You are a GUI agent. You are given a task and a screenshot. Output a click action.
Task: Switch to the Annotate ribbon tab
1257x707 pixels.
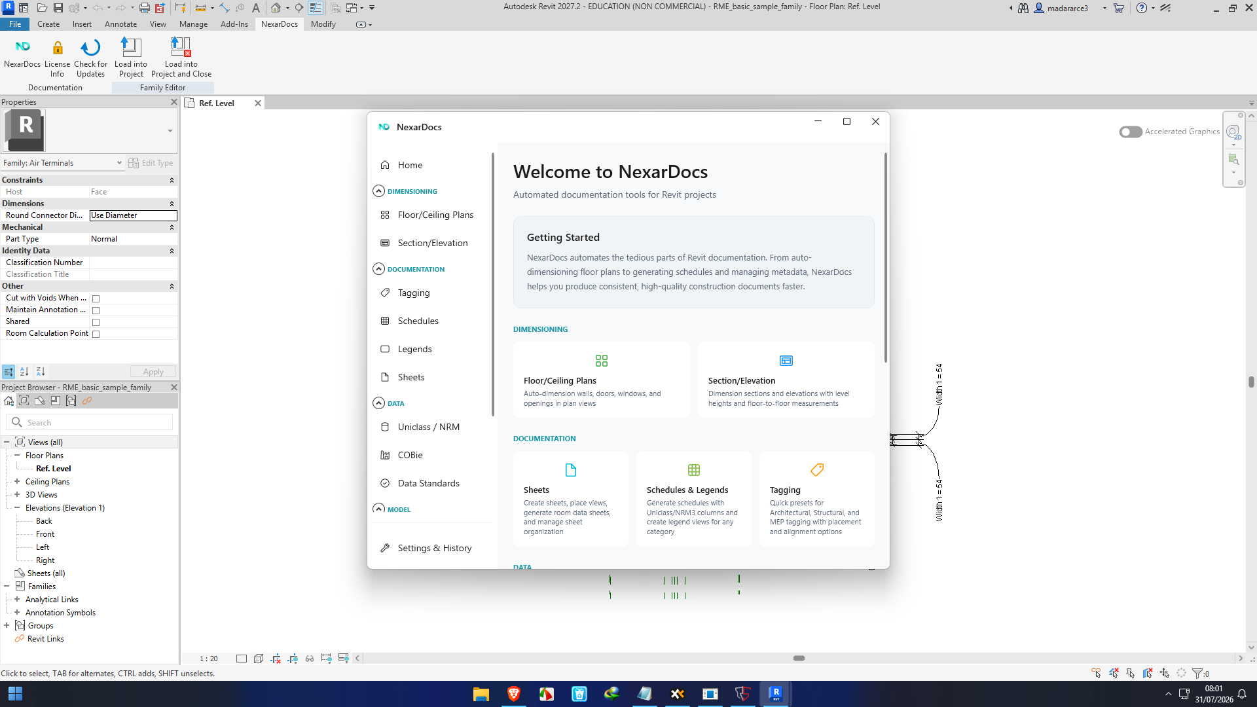[121, 24]
